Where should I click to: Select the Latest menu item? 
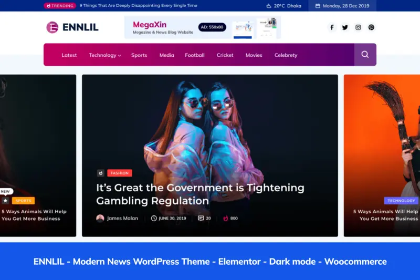click(69, 55)
